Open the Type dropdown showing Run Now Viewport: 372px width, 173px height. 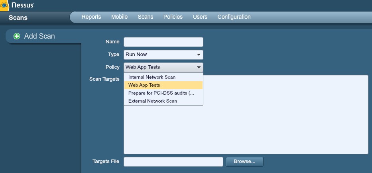coord(163,54)
